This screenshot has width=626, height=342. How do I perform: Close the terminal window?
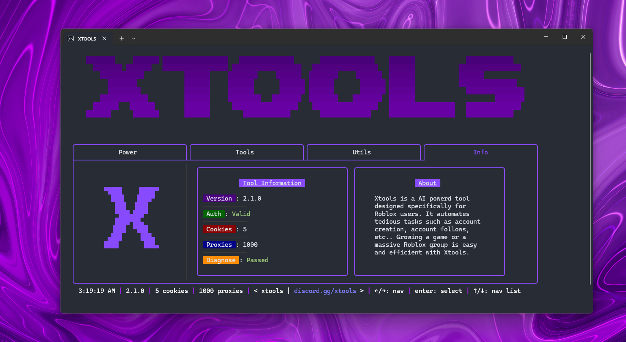(x=583, y=37)
